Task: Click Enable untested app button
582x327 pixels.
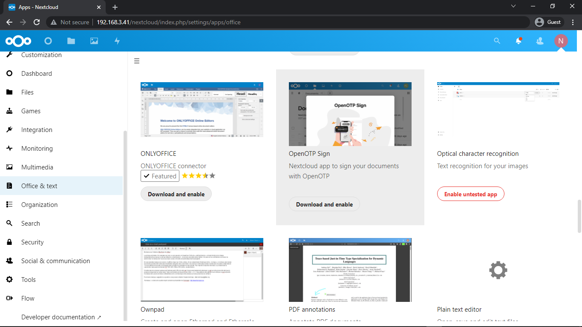Action: pos(470,194)
